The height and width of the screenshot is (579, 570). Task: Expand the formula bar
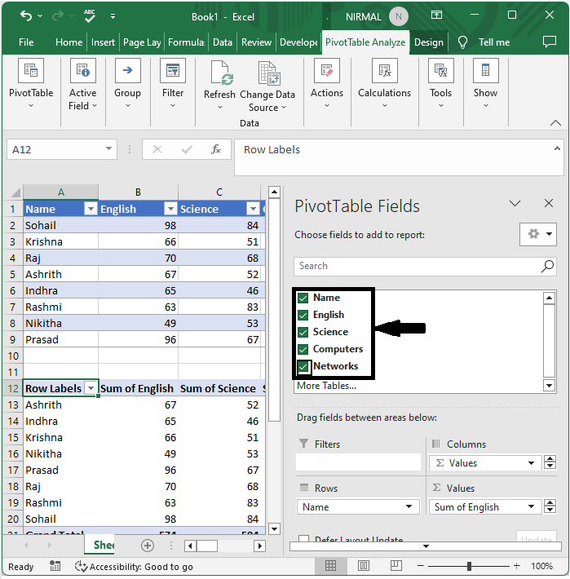pyautogui.click(x=557, y=148)
